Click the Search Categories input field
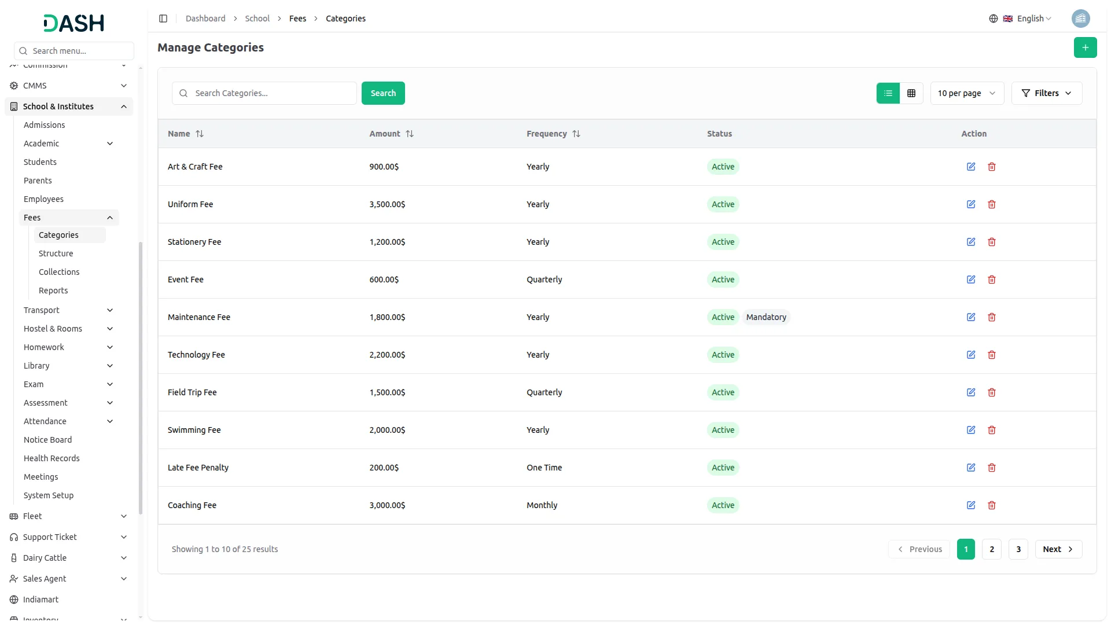Viewport: 1111px width, 625px height. [x=272, y=93]
